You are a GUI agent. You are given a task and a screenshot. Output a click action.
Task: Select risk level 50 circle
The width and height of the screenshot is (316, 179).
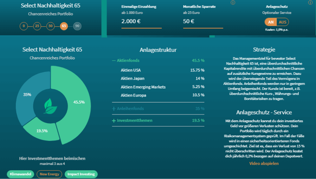point(50,26)
